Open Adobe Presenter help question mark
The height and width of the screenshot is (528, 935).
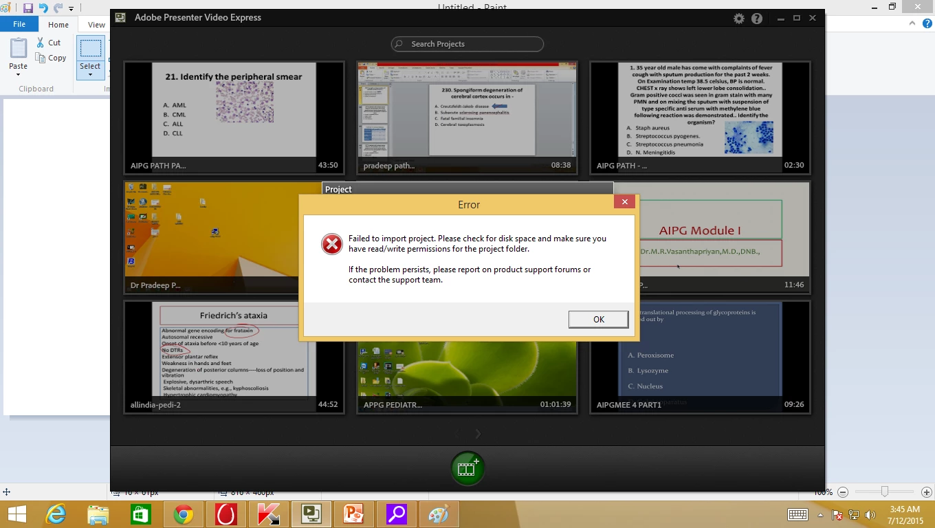pyautogui.click(x=757, y=19)
